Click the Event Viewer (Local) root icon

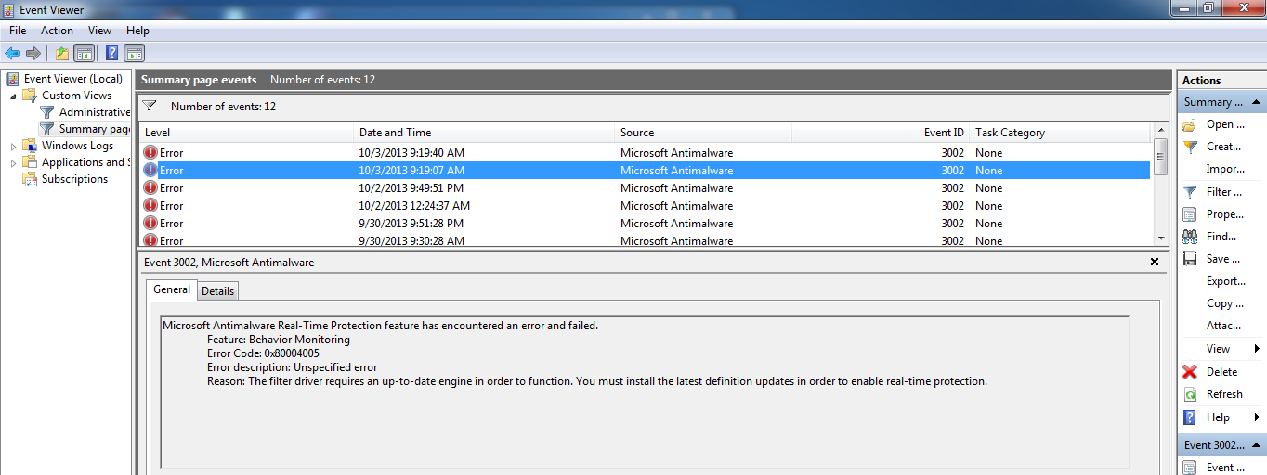click(12, 79)
